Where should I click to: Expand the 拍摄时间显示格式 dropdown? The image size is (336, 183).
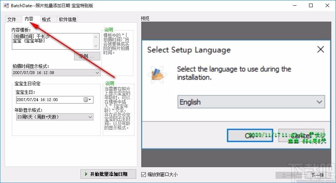coord(97,73)
